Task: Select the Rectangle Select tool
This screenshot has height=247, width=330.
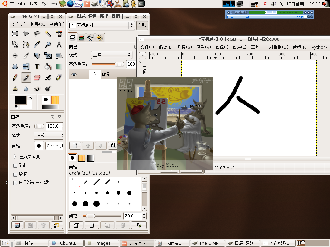Action: [15, 33]
